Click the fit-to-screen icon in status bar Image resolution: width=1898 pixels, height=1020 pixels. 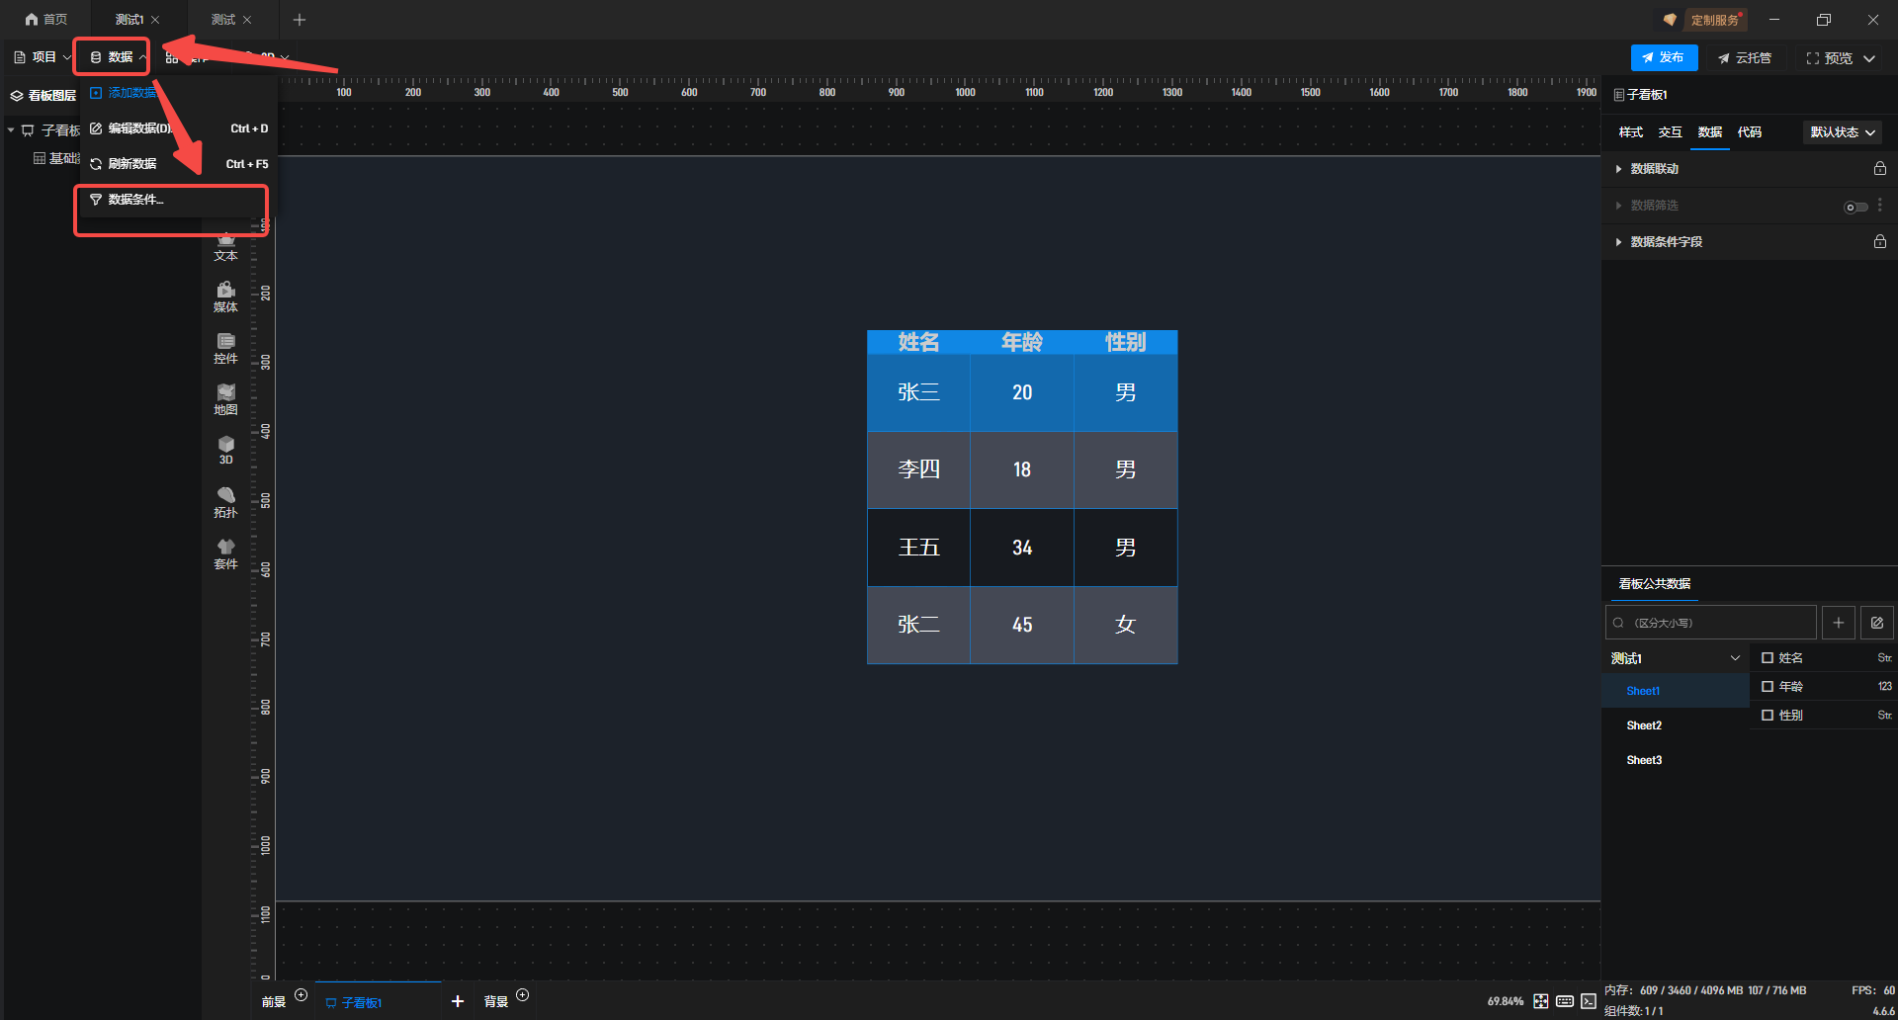(x=1540, y=1001)
